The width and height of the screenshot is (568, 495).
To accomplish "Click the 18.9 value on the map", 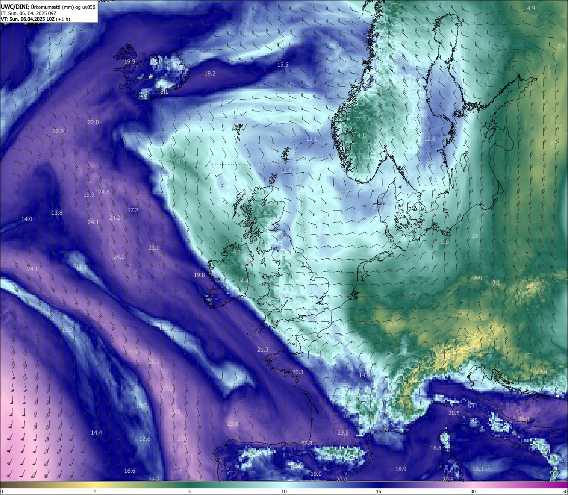I will click(x=401, y=469).
